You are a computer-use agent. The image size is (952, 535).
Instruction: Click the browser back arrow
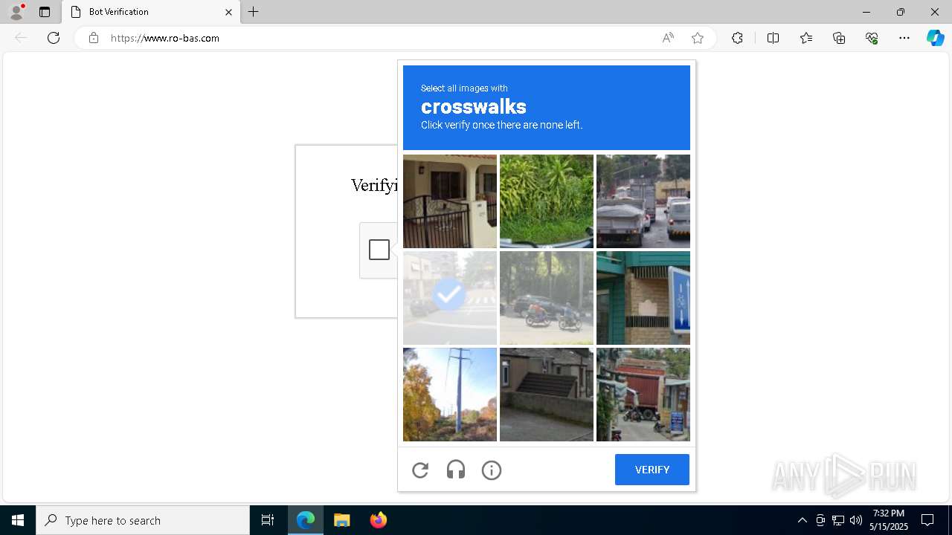(x=21, y=38)
